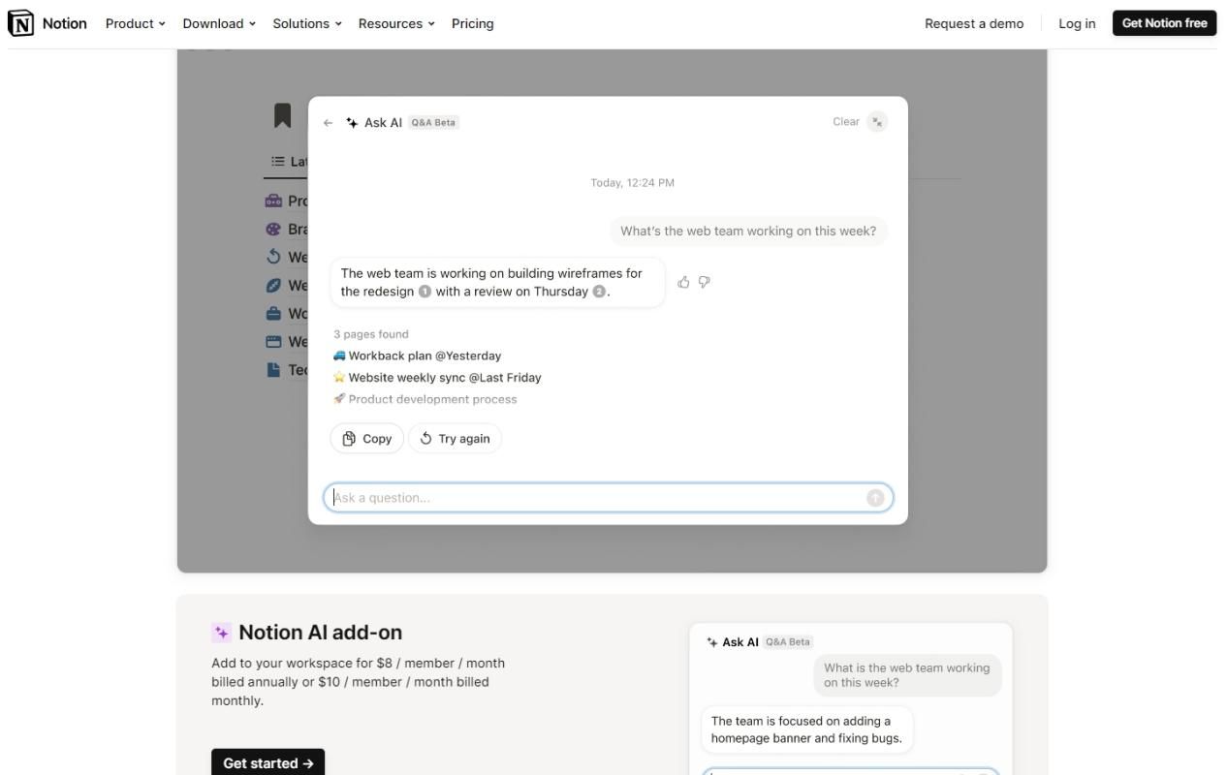Open the Download dropdown menu

tap(219, 23)
